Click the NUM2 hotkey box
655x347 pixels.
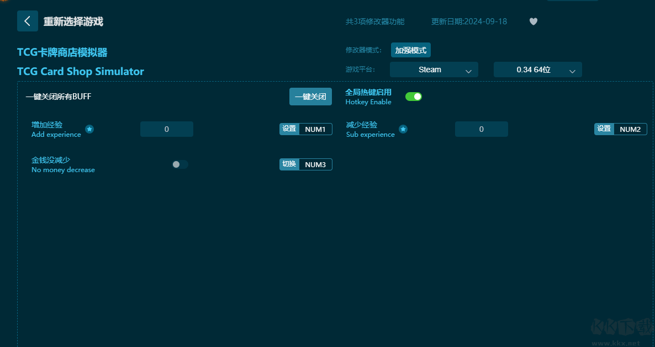[x=630, y=129]
